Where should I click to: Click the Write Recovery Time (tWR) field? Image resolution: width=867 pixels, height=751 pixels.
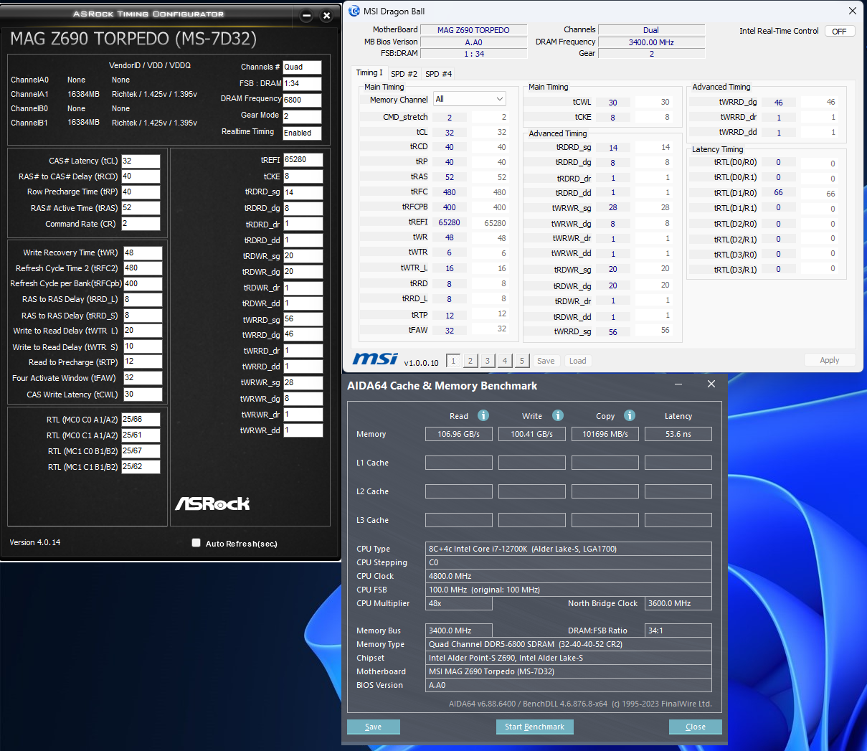click(x=143, y=252)
